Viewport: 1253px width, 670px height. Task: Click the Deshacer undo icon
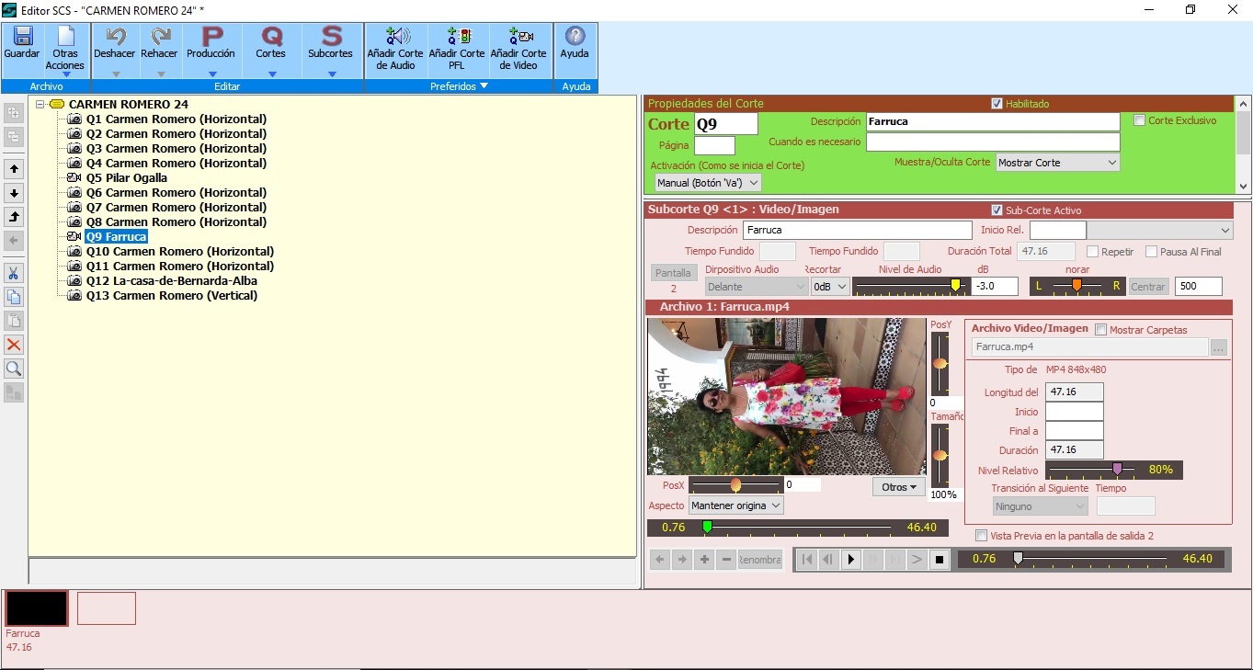coord(114,38)
